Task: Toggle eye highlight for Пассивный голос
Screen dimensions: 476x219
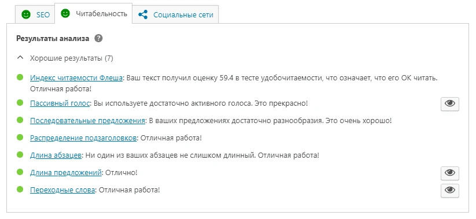Action: [x=450, y=104]
